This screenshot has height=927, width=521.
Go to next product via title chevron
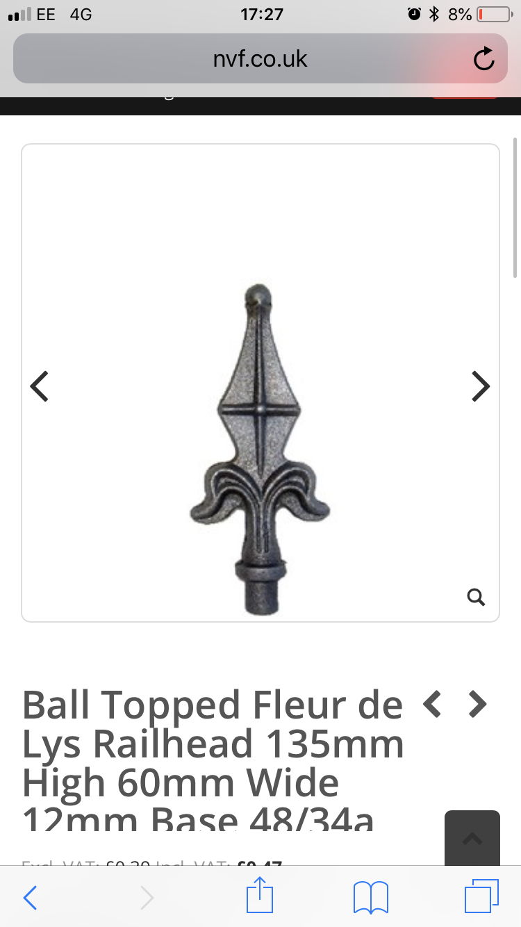477,705
